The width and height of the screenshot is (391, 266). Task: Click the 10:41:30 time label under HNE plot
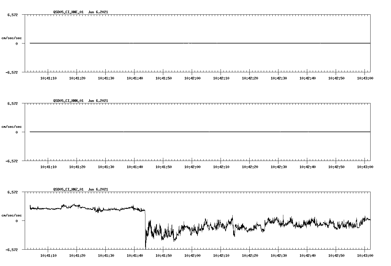(106, 78)
